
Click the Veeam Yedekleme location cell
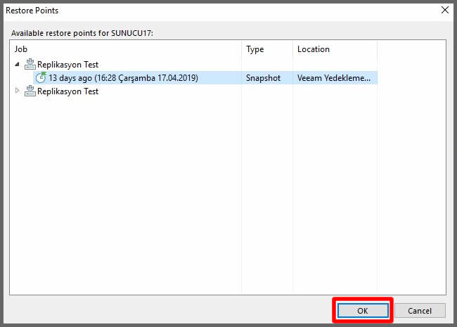[334, 78]
